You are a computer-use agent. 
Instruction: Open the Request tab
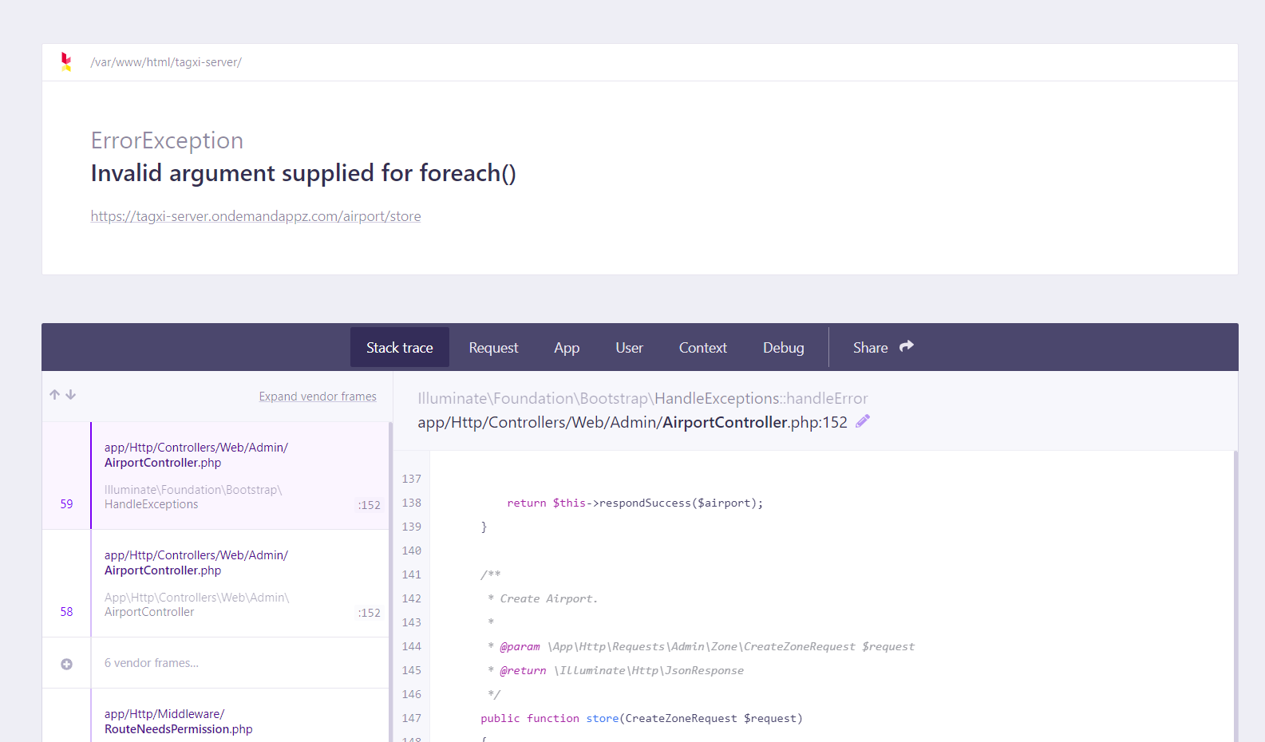pyautogui.click(x=493, y=347)
